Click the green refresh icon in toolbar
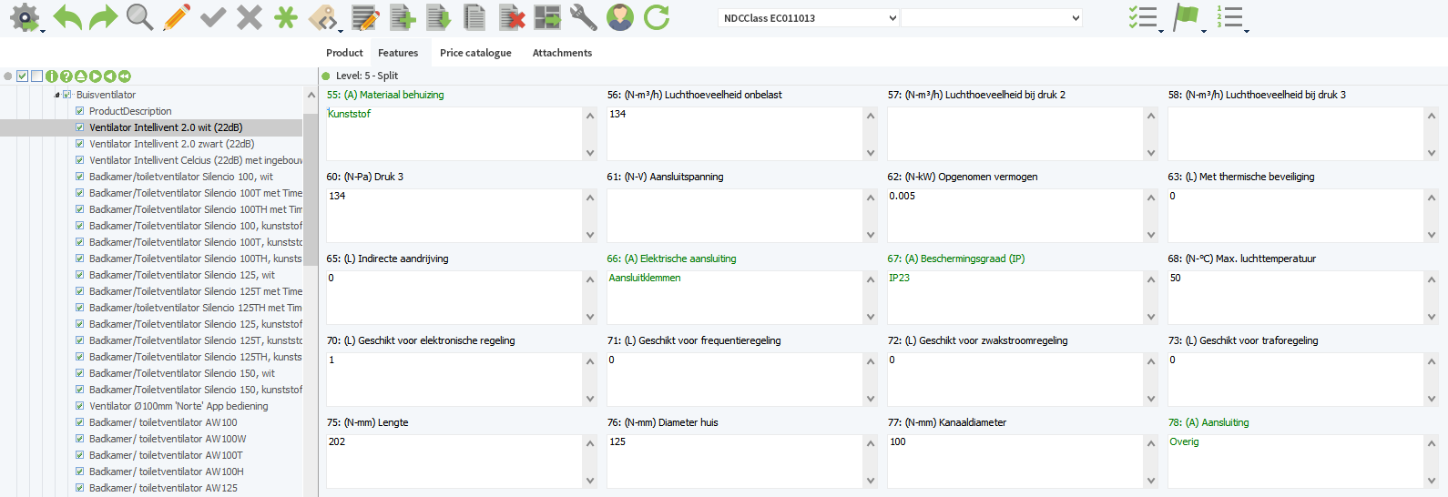 [657, 17]
